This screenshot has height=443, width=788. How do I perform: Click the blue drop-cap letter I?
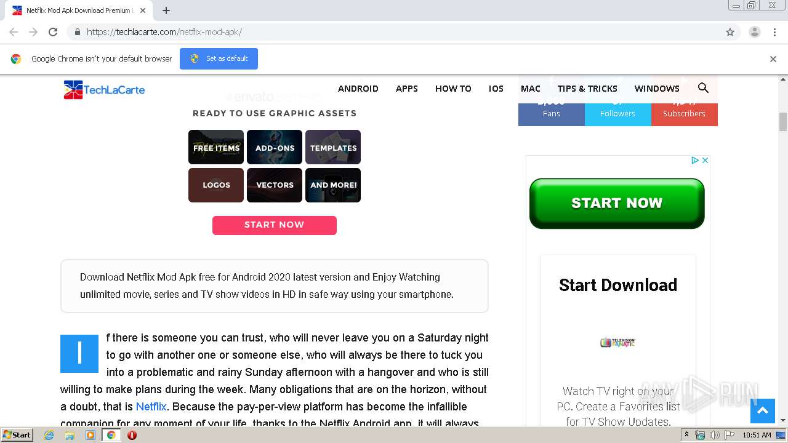coord(79,354)
